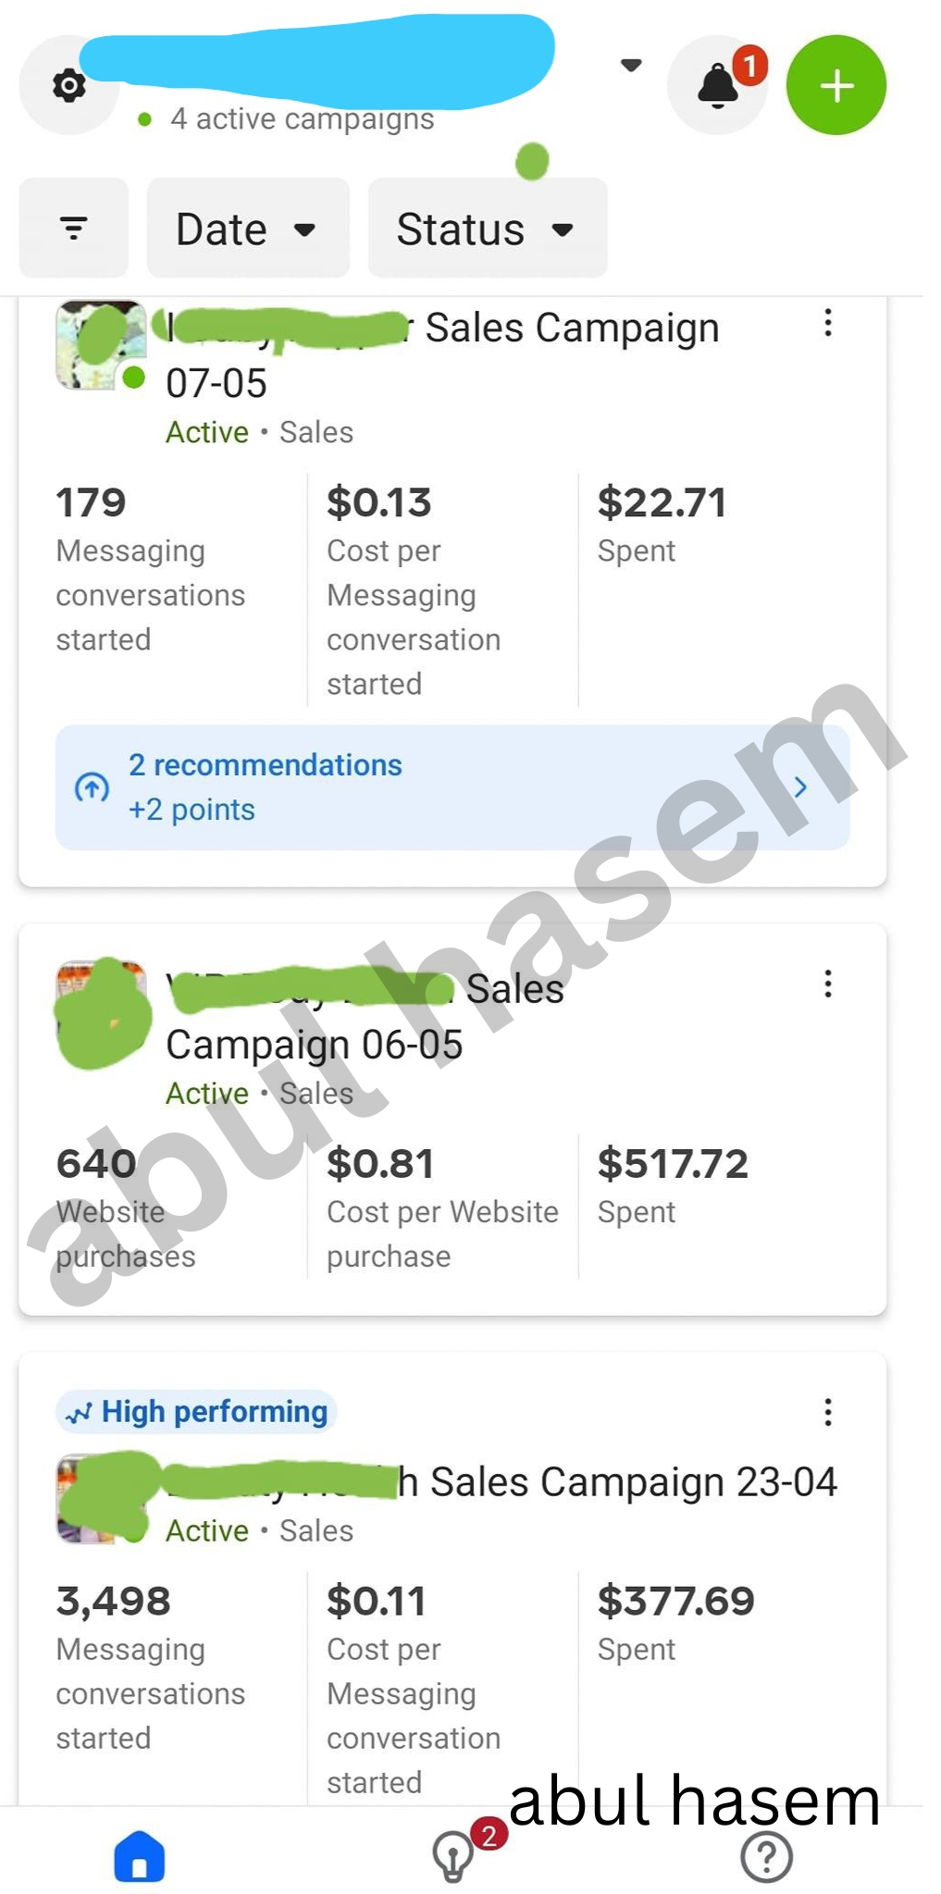
Task: Open the 2 recommendations banner
Action: point(452,787)
